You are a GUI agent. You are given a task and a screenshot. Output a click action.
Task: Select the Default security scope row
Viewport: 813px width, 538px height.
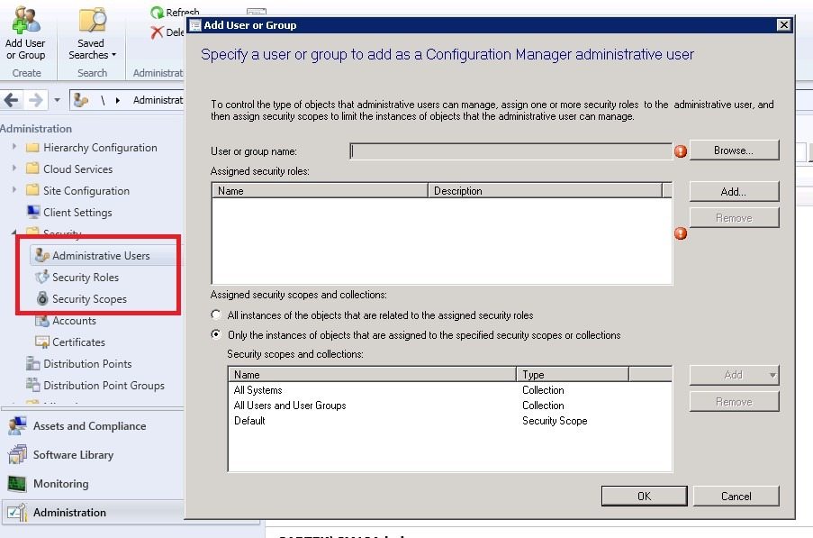pyautogui.click(x=450, y=421)
